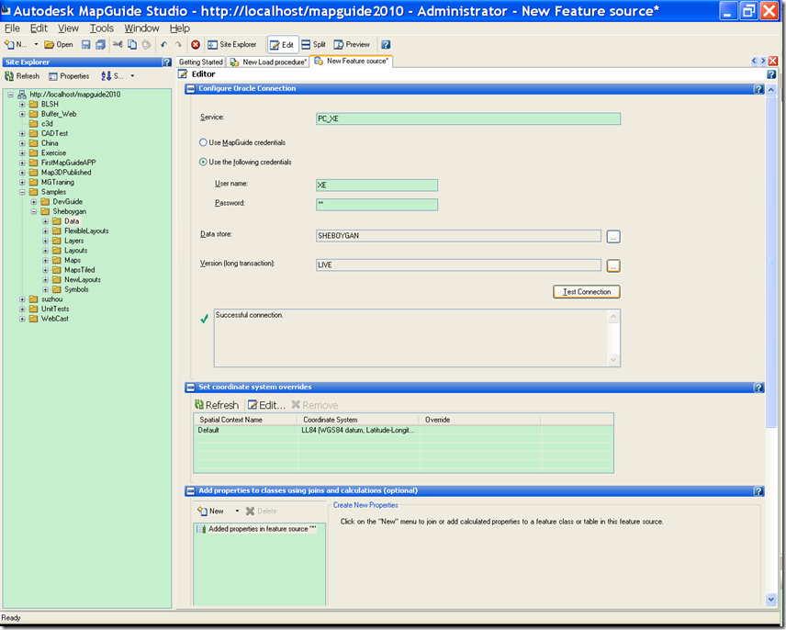Click the Redo arrow icon
This screenshot has width=786, height=630.
click(178, 45)
